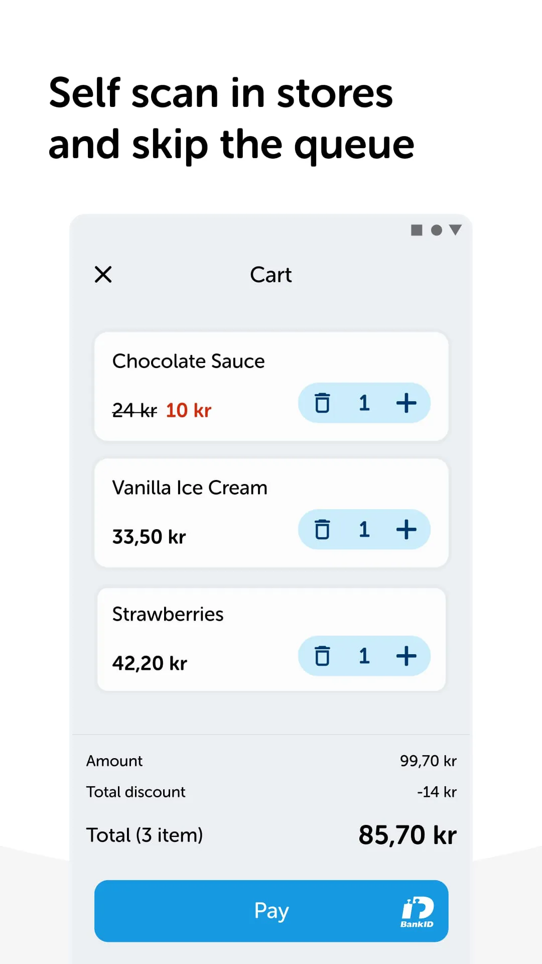Tap Vanilla Ice Cream quantity number

(364, 529)
